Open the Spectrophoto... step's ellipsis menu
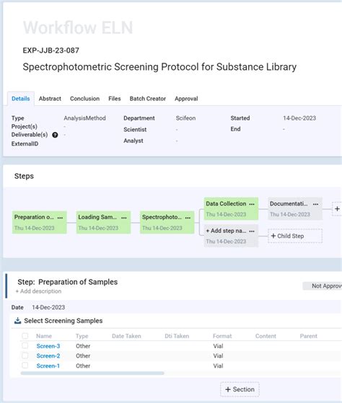 [188, 218]
